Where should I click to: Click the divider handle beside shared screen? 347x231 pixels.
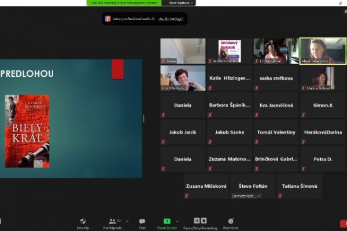(x=143, y=118)
